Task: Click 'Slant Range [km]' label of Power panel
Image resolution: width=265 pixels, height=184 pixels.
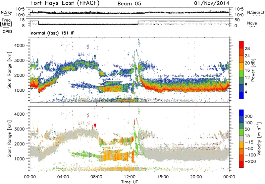Action: point(9,70)
